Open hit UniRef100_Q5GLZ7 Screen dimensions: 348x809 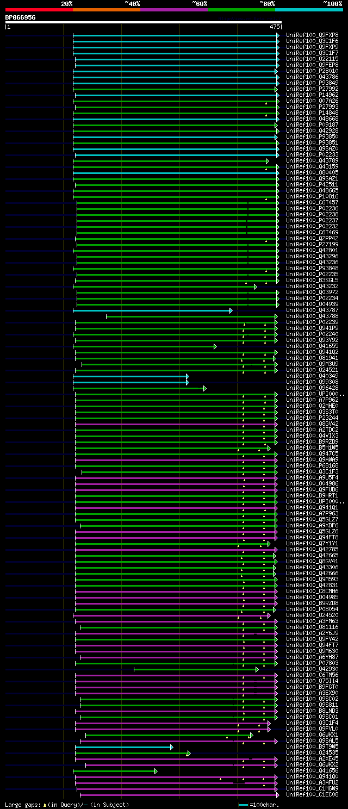point(312,520)
